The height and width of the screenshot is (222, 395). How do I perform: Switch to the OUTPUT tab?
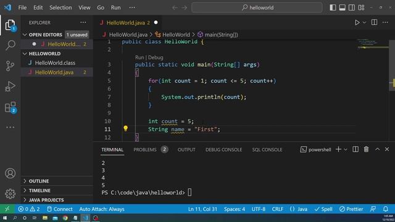(186, 149)
